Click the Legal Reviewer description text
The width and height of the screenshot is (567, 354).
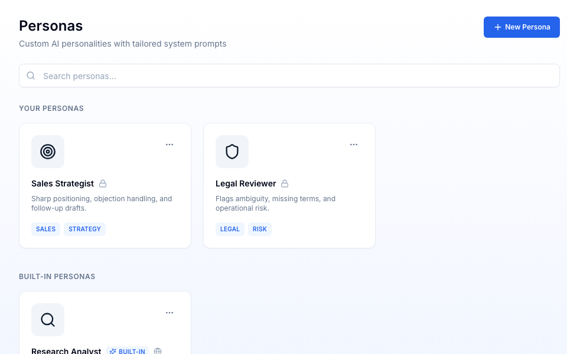(276, 204)
